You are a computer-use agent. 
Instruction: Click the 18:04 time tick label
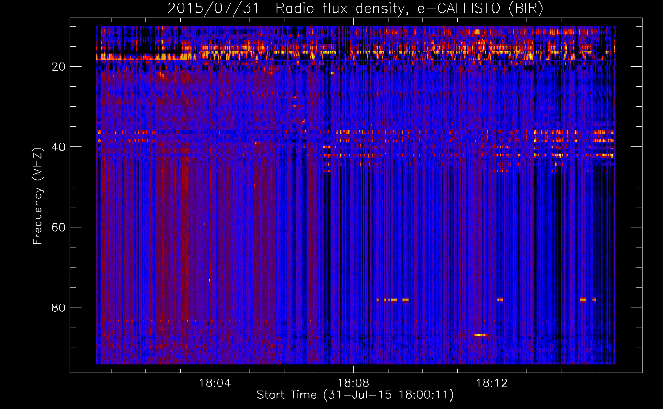click(x=215, y=383)
